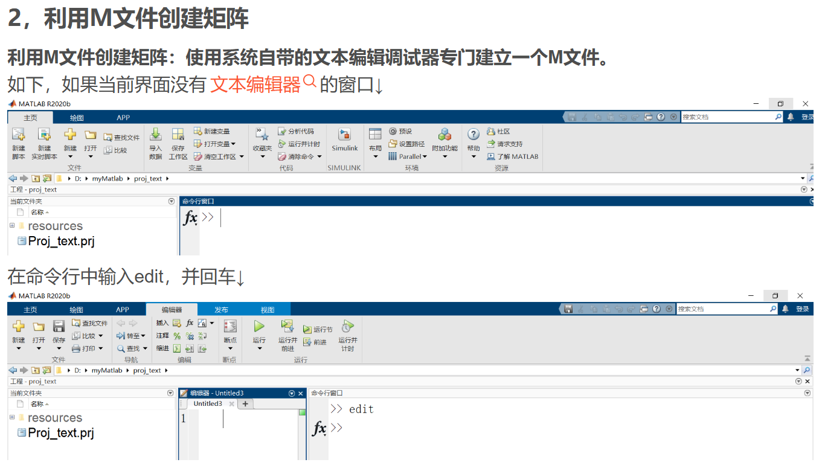The width and height of the screenshot is (822, 471).
Task: Click Search Documentation field in upper window
Action: (x=732, y=117)
